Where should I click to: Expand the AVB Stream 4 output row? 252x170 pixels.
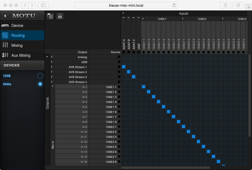[x=52, y=82]
